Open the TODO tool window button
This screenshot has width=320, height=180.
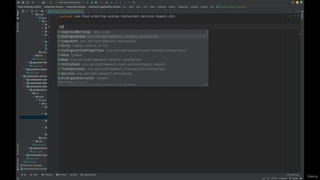(x=34, y=174)
